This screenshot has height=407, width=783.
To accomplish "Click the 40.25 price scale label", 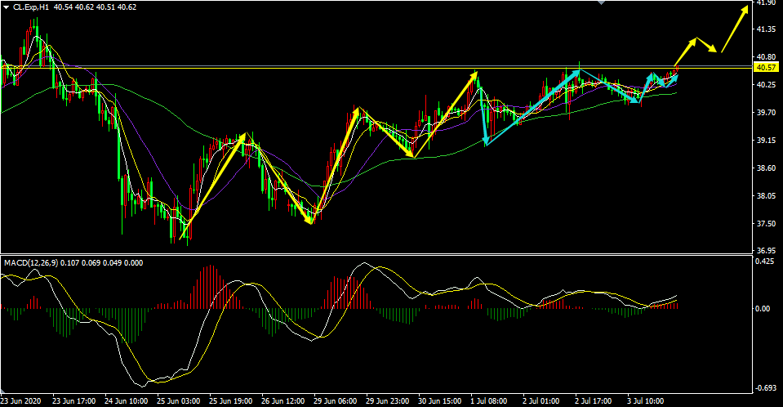I will point(766,85).
